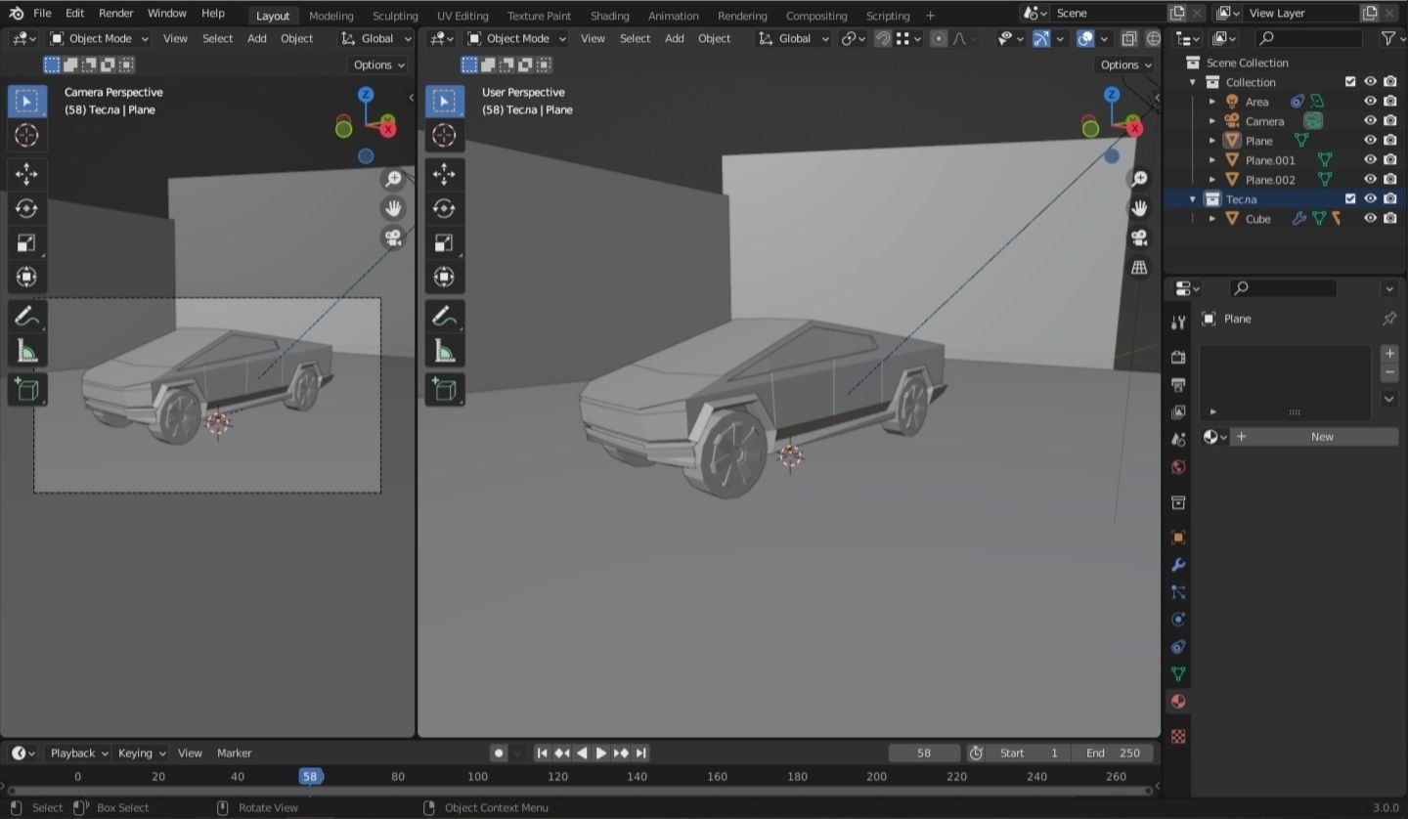The height and width of the screenshot is (819, 1408).
Task: Select the Annotate tool in User Perspective viewport
Action: tap(444, 317)
